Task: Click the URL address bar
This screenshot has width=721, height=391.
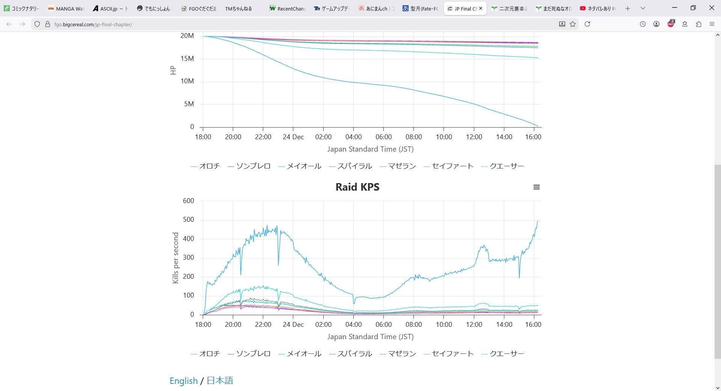Action: click(x=300, y=24)
